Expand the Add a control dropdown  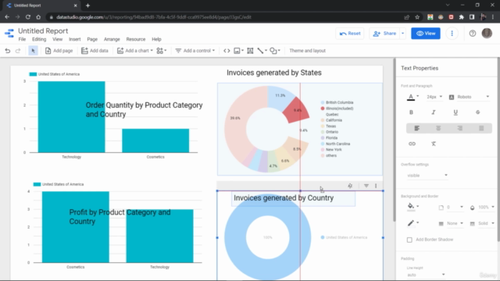(x=195, y=51)
